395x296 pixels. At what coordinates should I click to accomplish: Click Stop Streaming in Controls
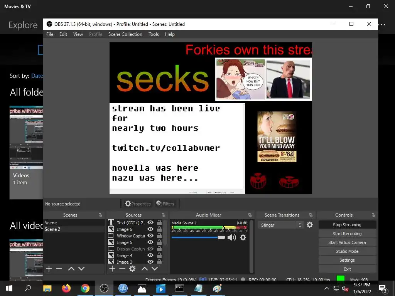click(347, 225)
